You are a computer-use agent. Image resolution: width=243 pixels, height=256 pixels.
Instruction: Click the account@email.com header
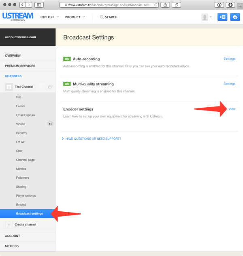tap(20, 37)
